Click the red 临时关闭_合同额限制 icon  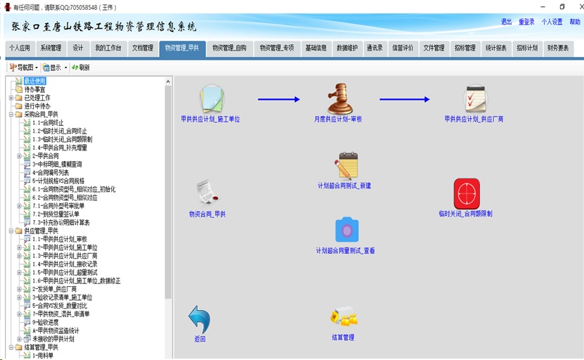(x=466, y=193)
